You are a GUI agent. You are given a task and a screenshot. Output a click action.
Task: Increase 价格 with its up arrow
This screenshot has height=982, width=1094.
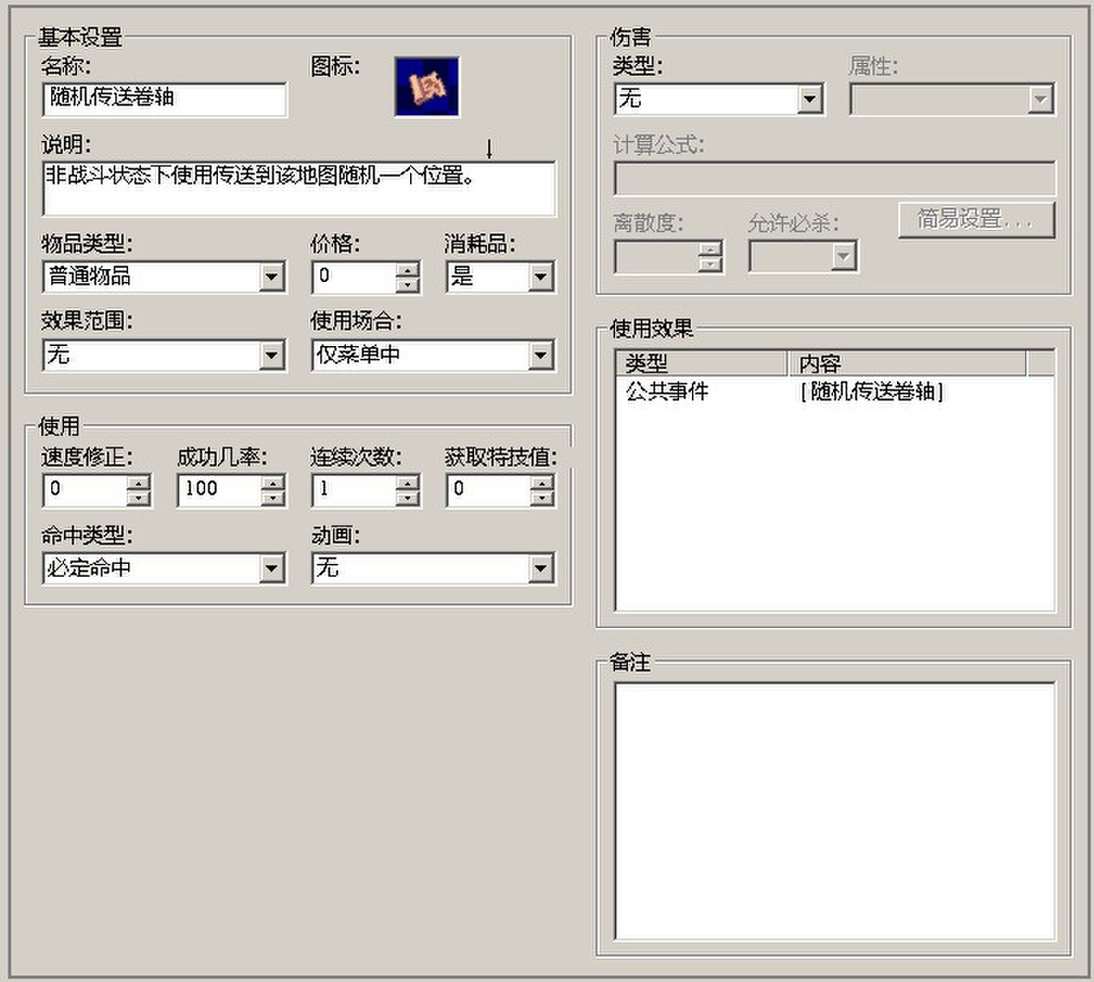click(x=408, y=270)
